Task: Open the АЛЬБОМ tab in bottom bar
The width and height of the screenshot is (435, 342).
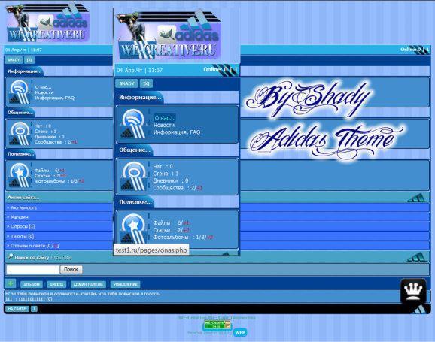Action: click(32, 284)
